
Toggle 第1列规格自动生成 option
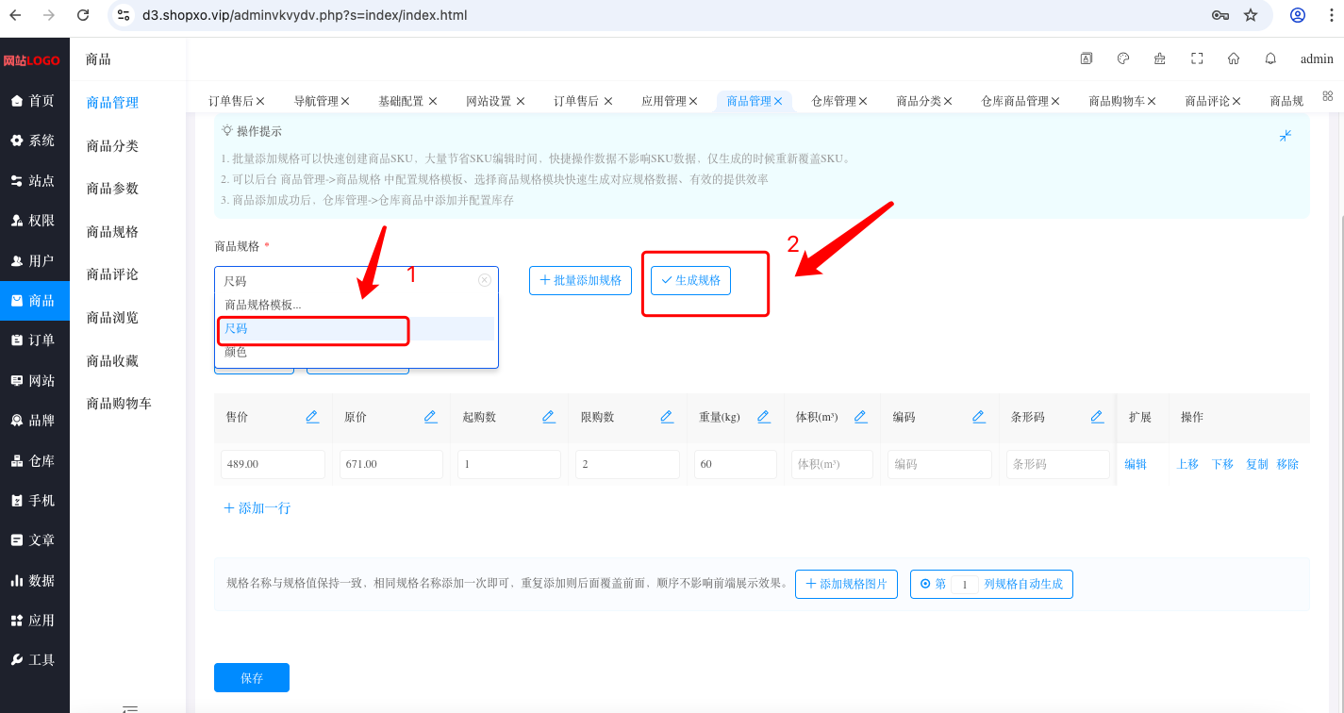pyautogui.click(x=991, y=585)
